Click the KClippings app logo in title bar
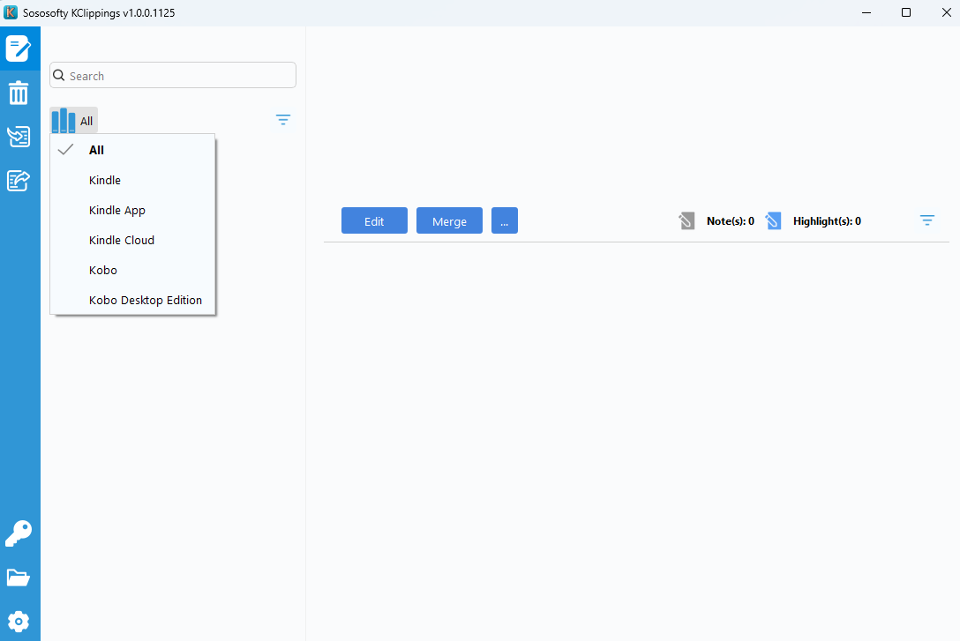Image resolution: width=960 pixels, height=641 pixels. click(x=11, y=12)
